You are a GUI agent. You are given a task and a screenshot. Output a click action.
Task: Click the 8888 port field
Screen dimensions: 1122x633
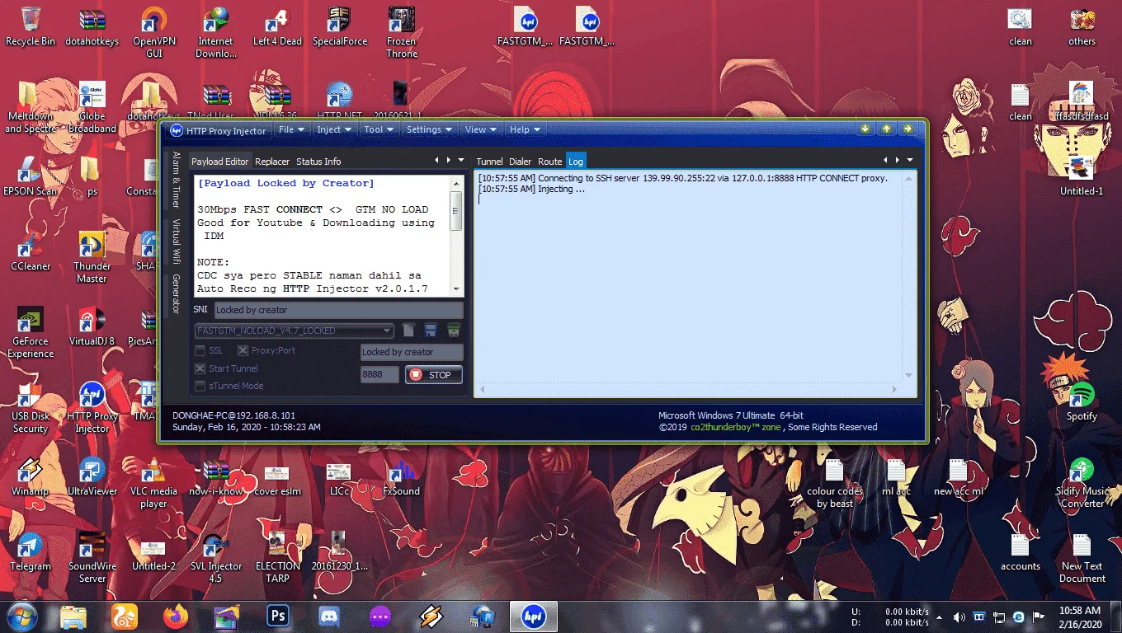(379, 375)
